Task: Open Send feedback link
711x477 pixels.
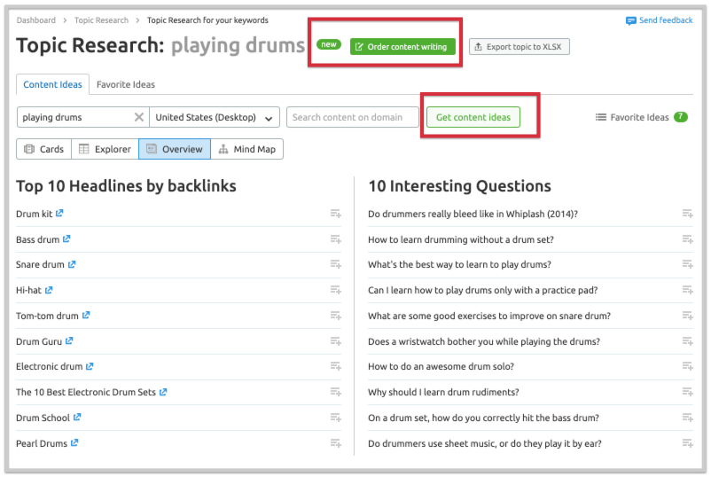Action: [x=660, y=20]
